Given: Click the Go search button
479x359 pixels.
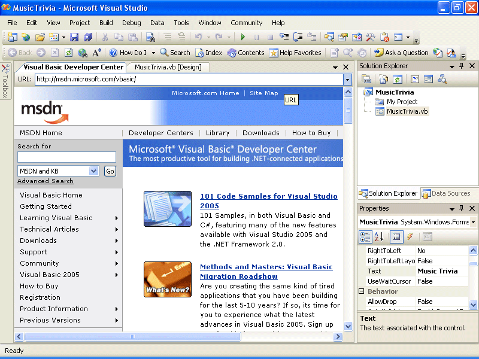Looking at the screenshot, I should [110, 171].
